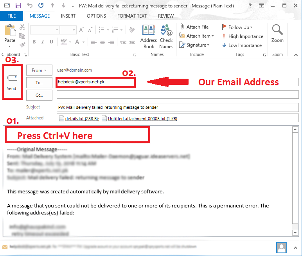The image size is (302, 256).
Task: Mark message Low Importance
Action: point(242,45)
